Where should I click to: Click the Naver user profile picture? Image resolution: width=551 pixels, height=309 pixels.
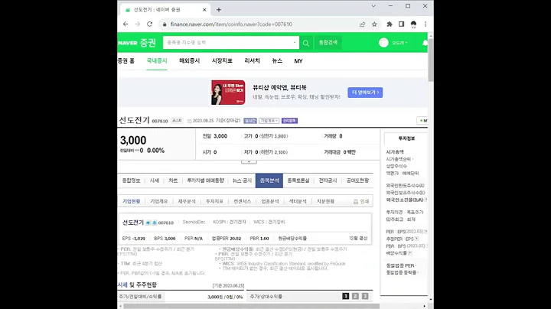pos(383,43)
